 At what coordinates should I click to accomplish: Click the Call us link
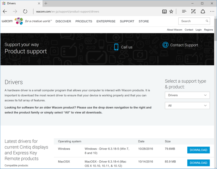127,47
